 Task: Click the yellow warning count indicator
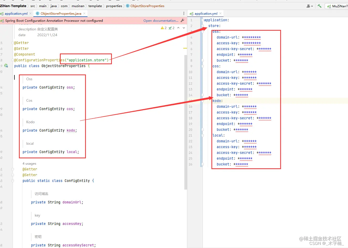(164, 28)
